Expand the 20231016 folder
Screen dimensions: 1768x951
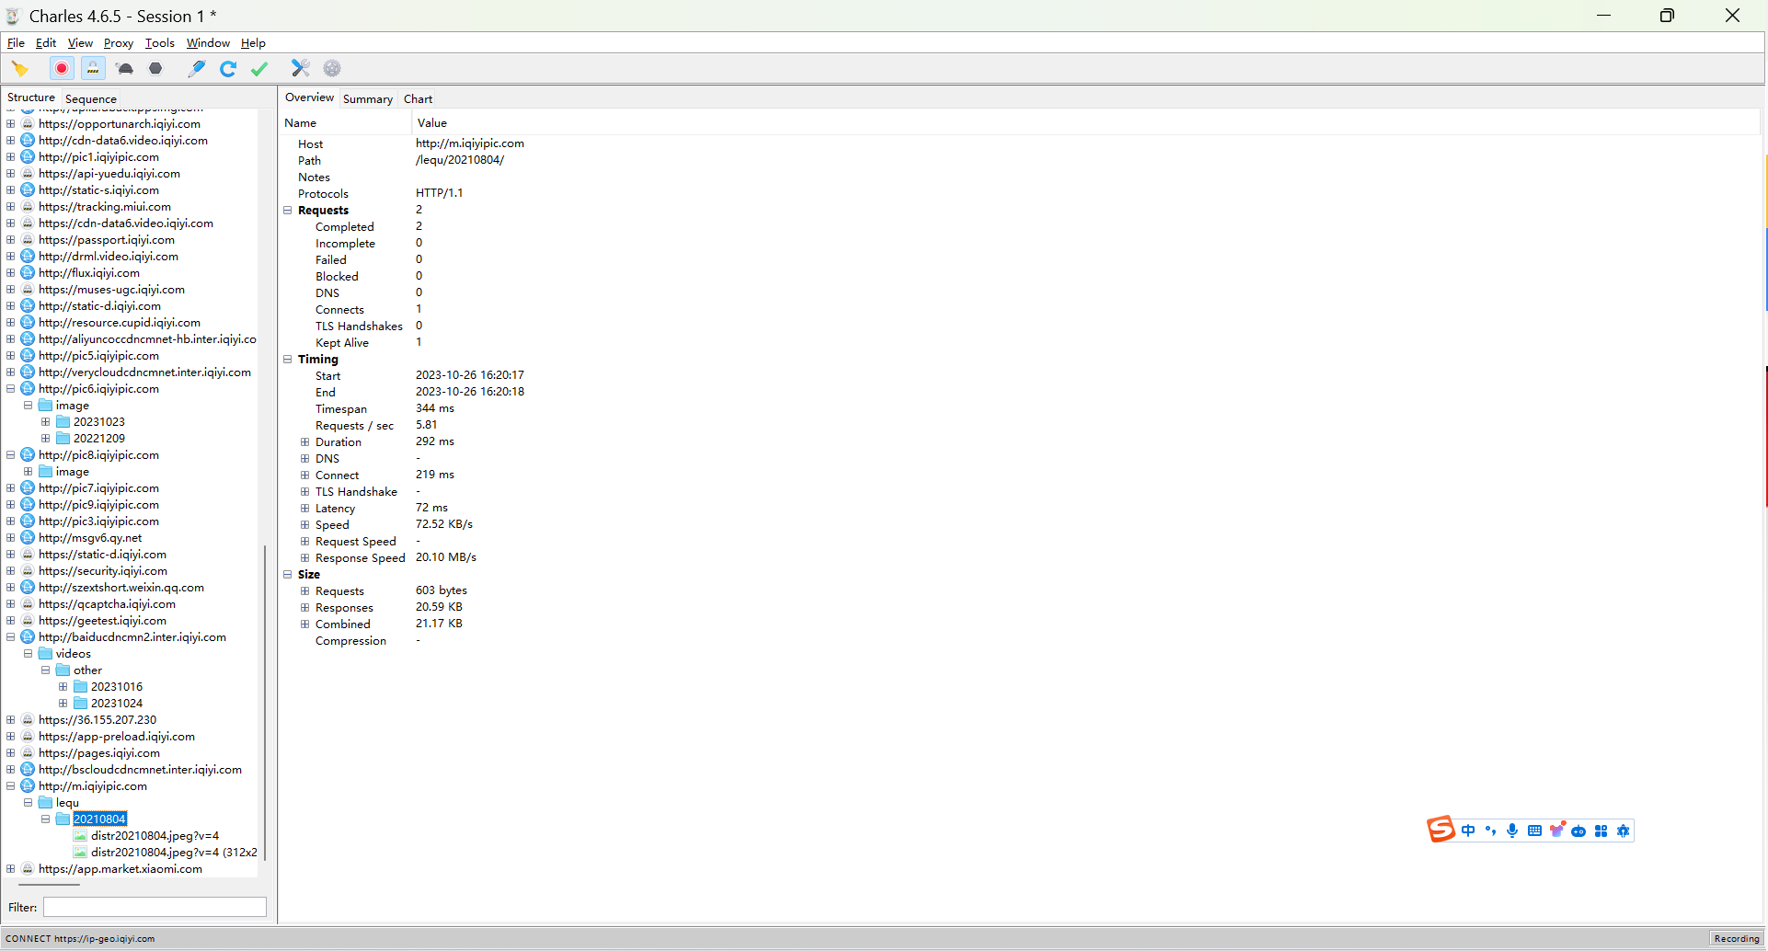point(63,686)
